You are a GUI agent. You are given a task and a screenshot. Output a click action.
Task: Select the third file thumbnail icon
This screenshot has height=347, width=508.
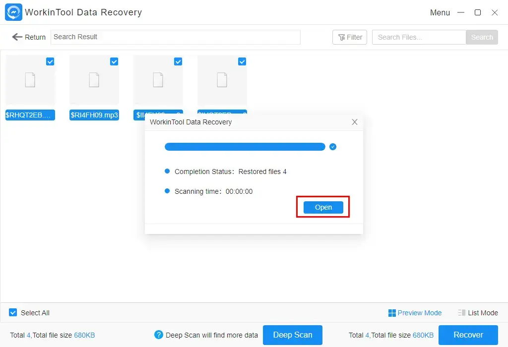click(158, 80)
